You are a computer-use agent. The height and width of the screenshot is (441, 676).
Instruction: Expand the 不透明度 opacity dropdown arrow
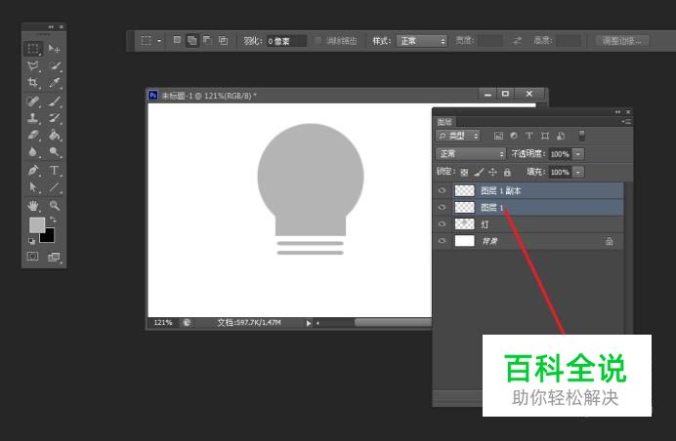(x=578, y=154)
